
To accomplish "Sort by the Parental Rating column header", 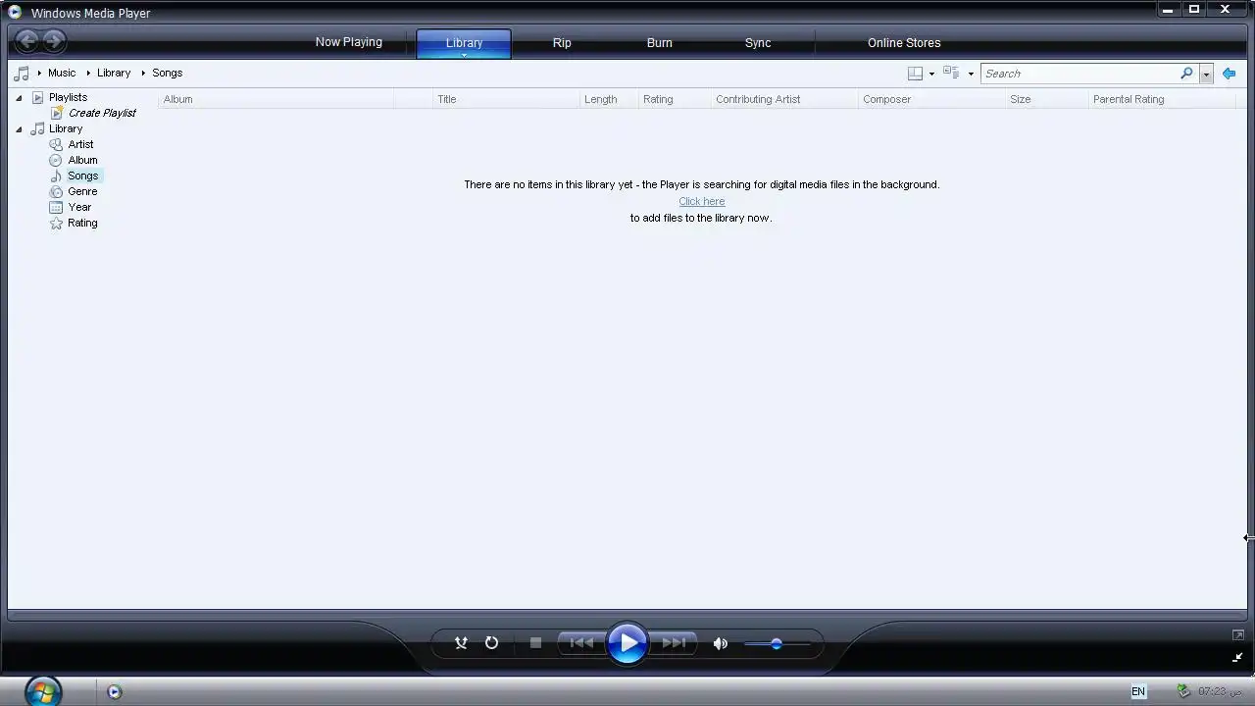I will point(1162,99).
